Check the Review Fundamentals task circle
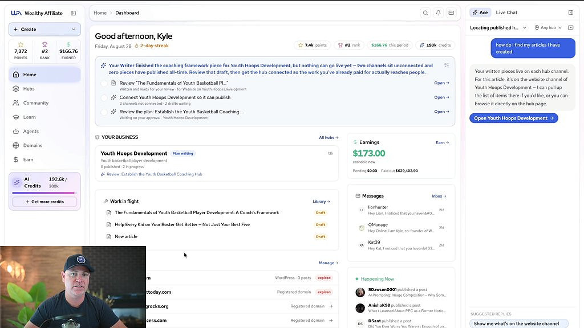The width and height of the screenshot is (584, 328). (104, 83)
